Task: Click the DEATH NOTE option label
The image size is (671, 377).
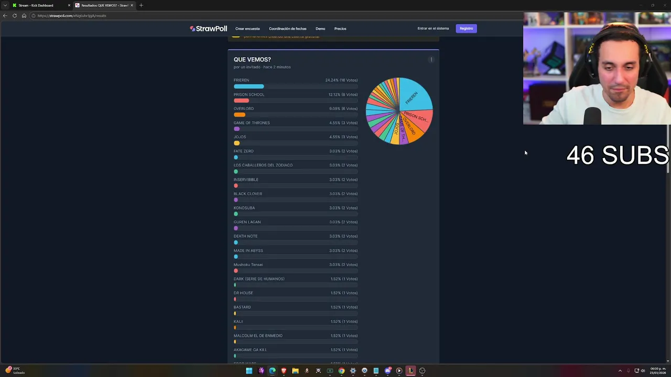Action: click(245, 236)
